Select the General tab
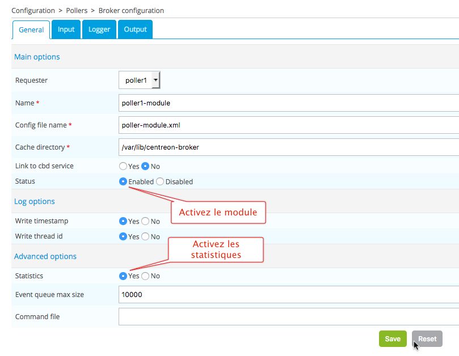The image size is (459, 356). pyautogui.click(x=31, y=30)
